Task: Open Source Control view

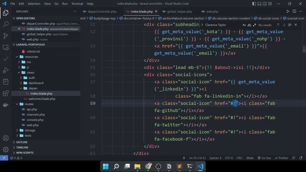Action: (x=6, y=36)
